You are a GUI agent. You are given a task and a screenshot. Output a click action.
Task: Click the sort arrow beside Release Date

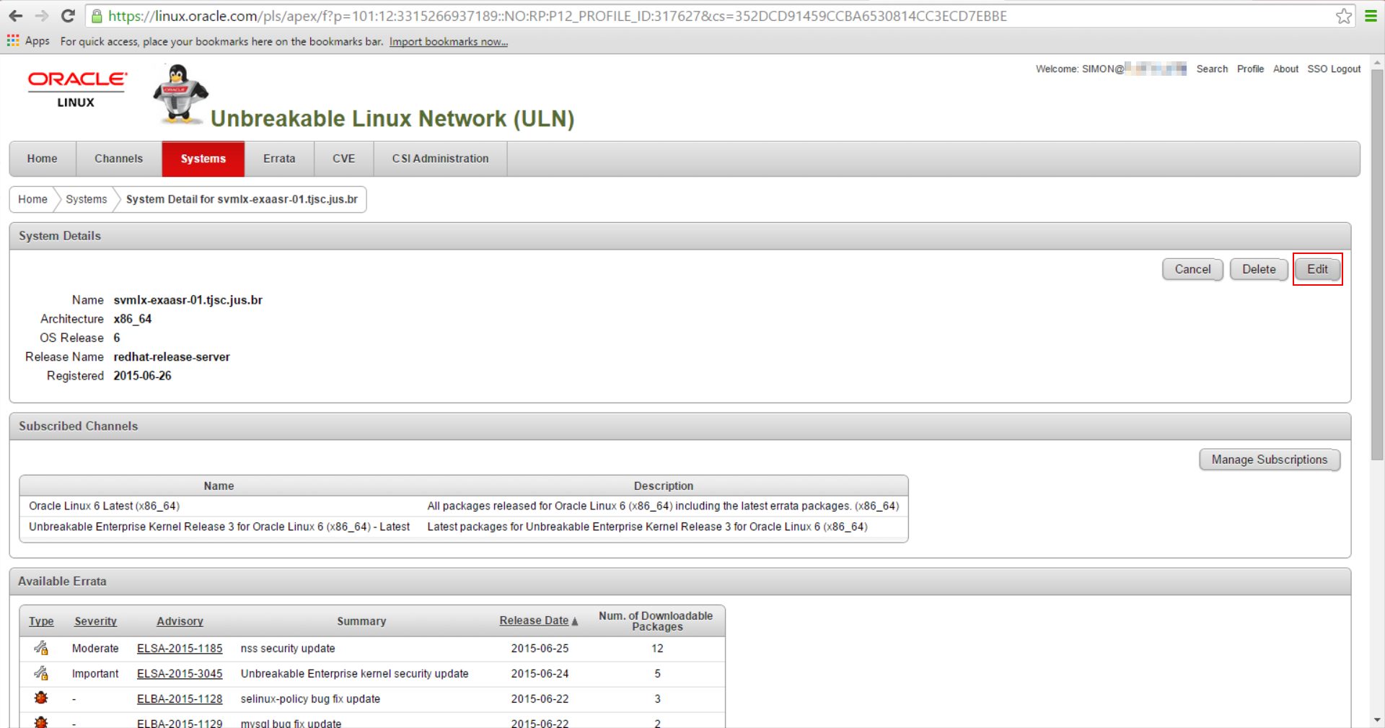point(575,621)
